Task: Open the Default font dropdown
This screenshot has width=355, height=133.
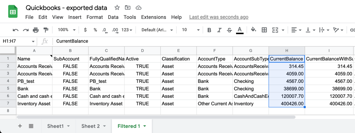Action: click(x=157, y=30)
